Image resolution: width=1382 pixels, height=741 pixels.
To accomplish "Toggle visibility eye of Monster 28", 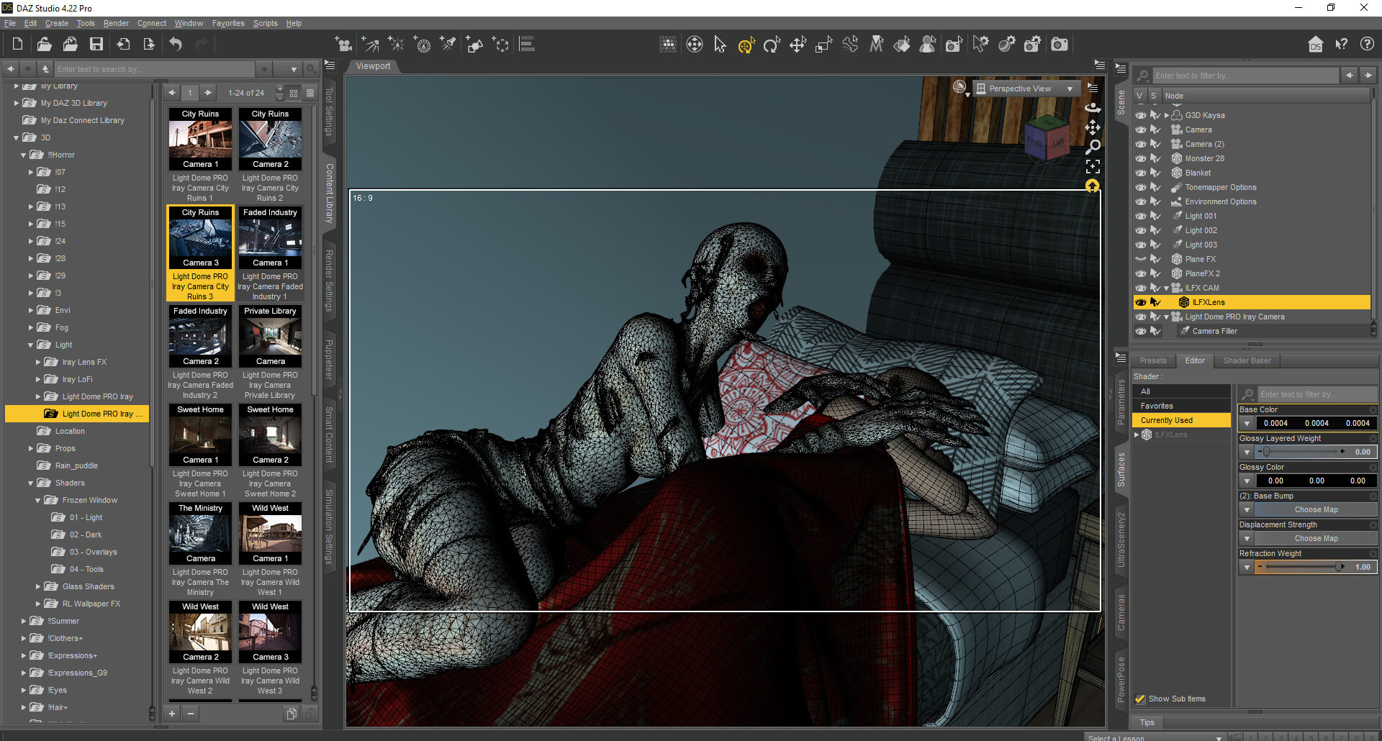I will click(x=1141, y=158).
